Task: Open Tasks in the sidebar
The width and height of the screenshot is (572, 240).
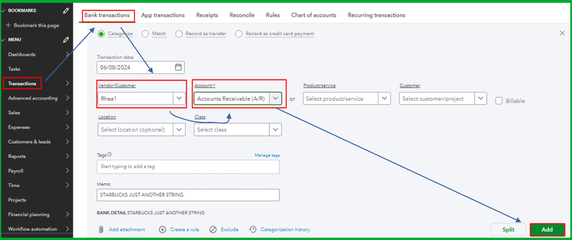Action: 14,69
